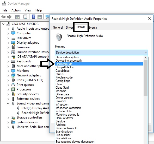
Task: Click the blue Help question-mark icon
Action: point(34,17)
